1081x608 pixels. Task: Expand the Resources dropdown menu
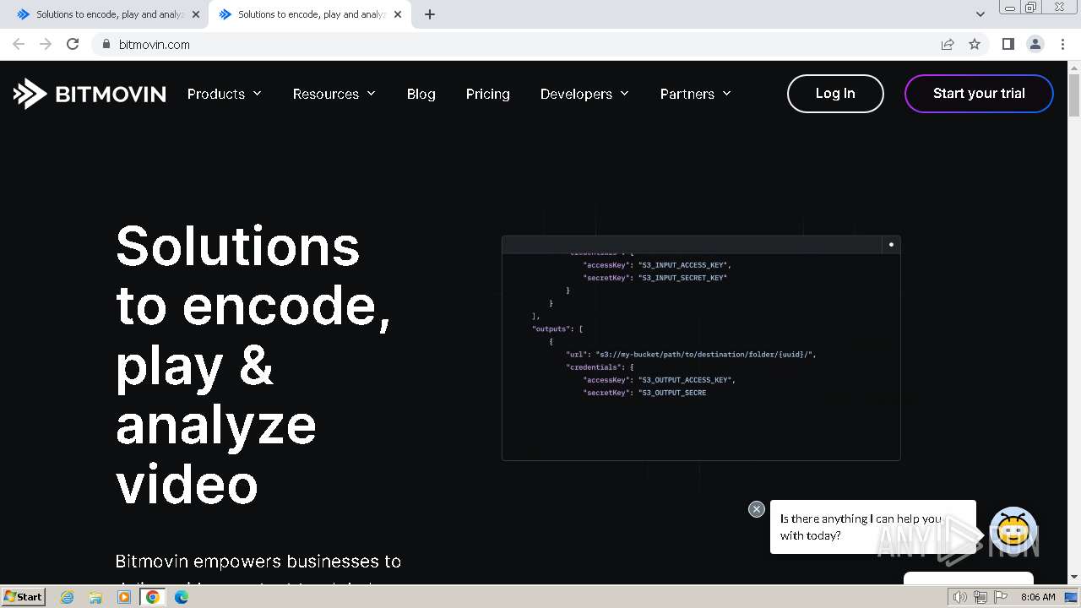(x=334, y=94)
